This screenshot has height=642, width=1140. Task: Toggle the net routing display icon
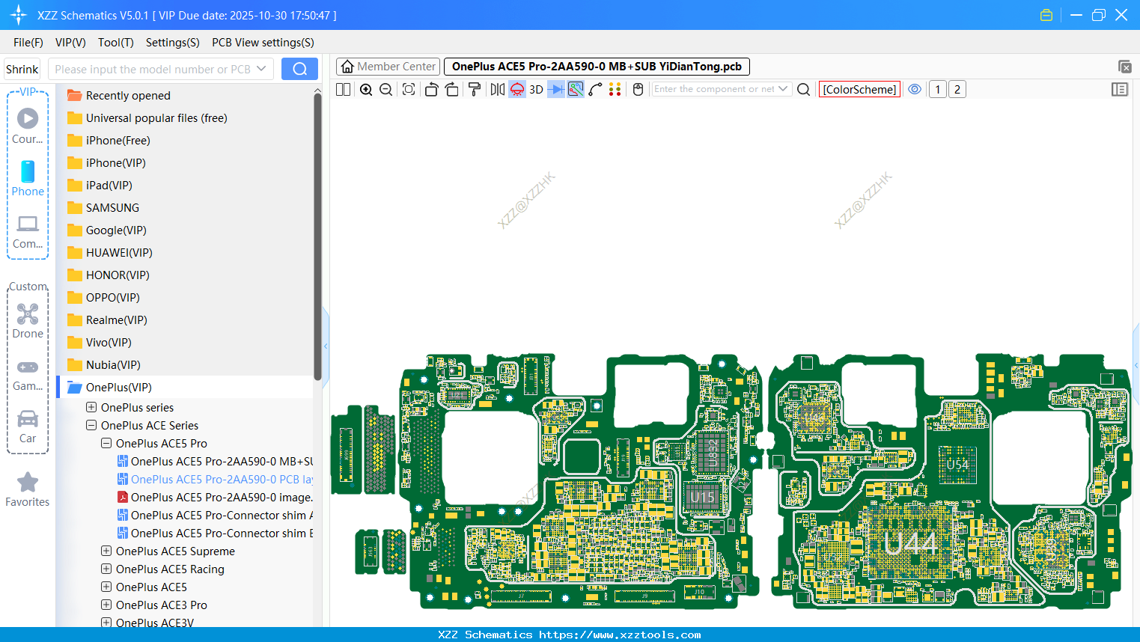point(576,89)
